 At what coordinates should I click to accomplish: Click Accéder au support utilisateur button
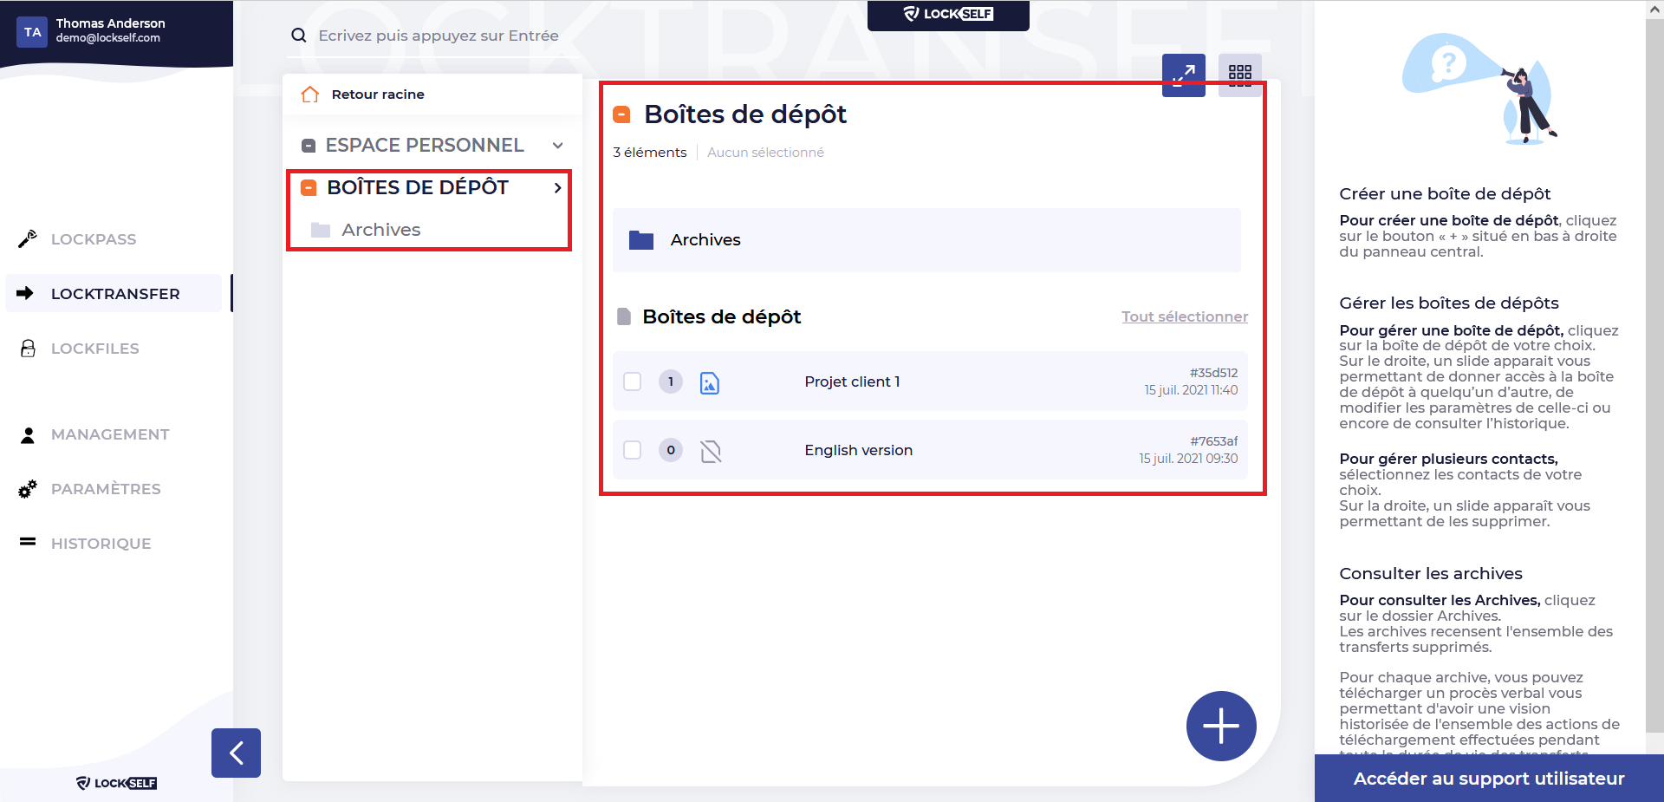click(x=1489, y=779)
